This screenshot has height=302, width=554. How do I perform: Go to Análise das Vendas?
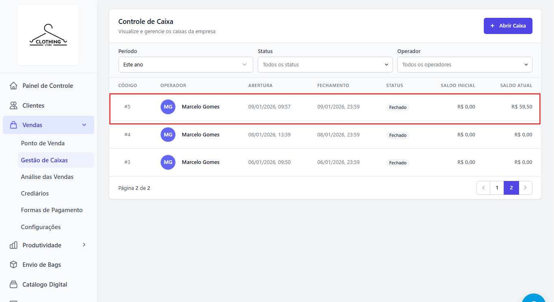[47, 177]
